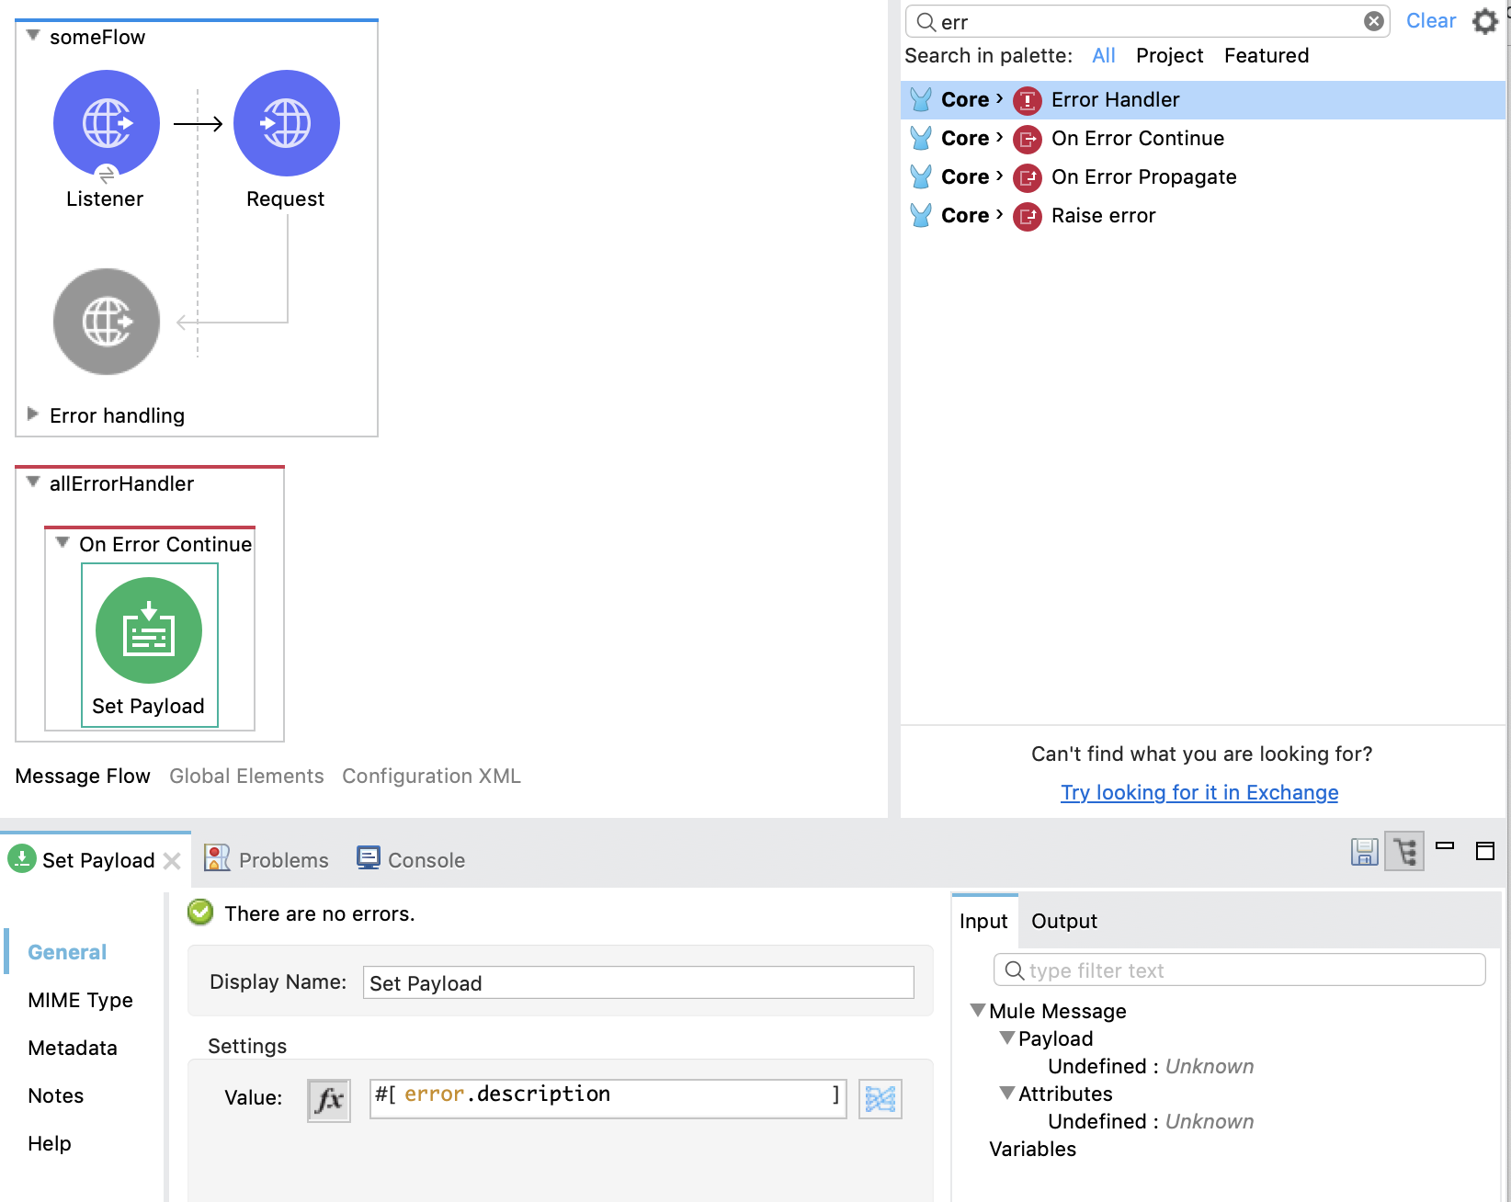The width and height of the screenshot is (1511, 1202).
Task: Click the Raise error palette icon
Action: (1027, 216)
